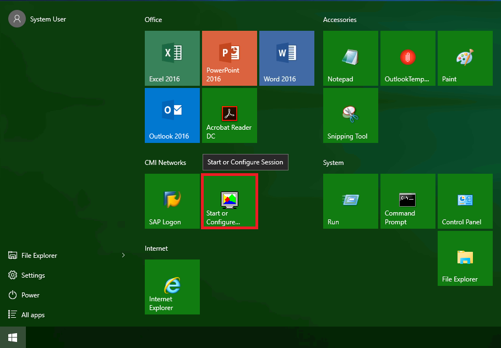The height and width of the screenshot is (348, 501).
Task: Launch the Internet Explorer tile
Action: tap(172, 287)
